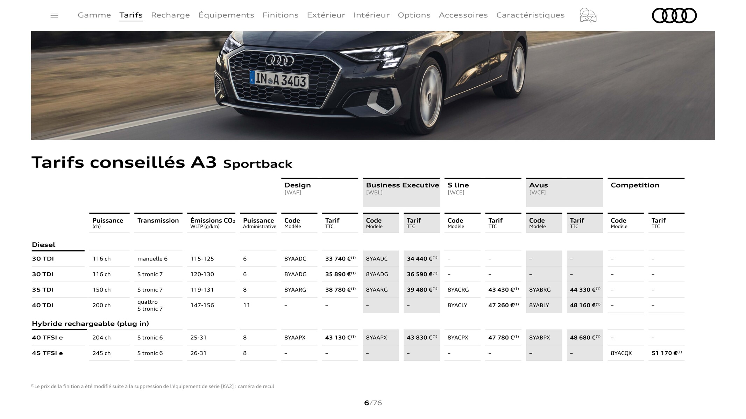Click model code 8YABRG
The width and height of the screenshot is (746, 419).
[x=540, y=290]
